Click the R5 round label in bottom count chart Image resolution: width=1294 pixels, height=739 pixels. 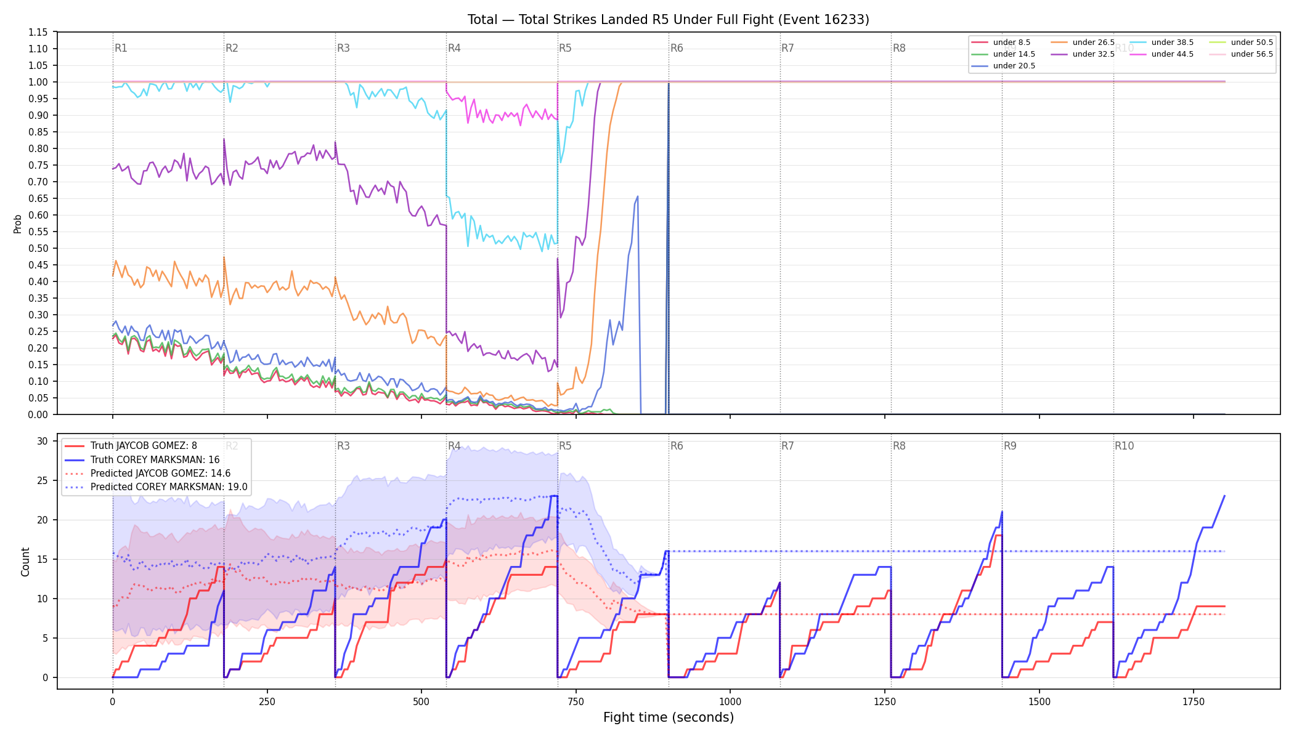click(565, 446)
